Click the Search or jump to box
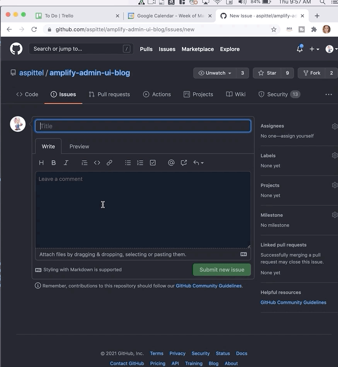This screenshot has height=367, width=338. point(81,49)
